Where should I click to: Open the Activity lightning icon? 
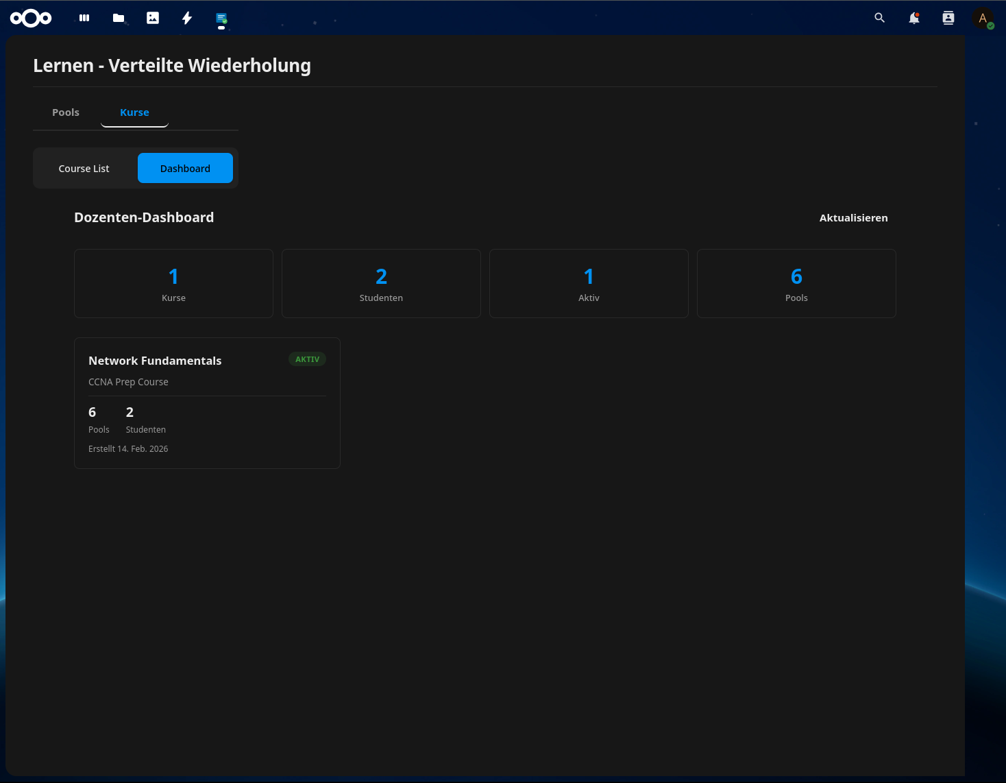coord(186,18)
